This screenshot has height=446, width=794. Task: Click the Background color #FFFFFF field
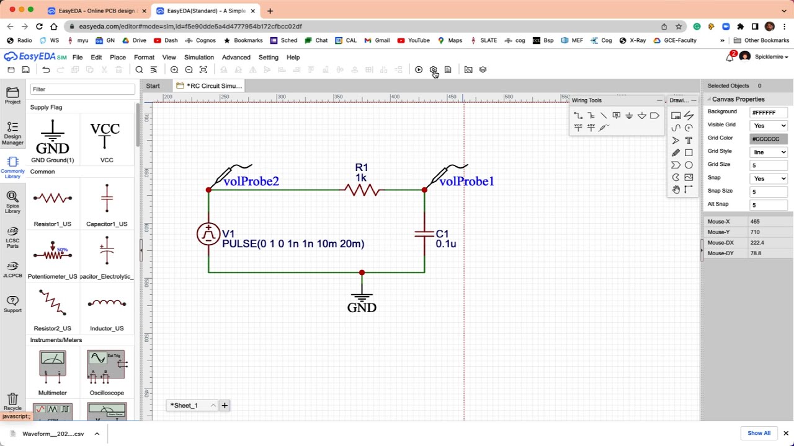[769, 113]
